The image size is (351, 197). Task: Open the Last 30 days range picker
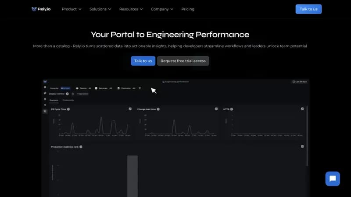coord(300,82)
